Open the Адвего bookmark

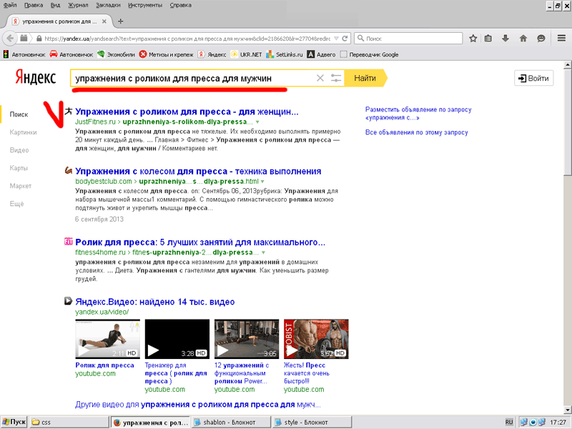click(x=321, y=54)
